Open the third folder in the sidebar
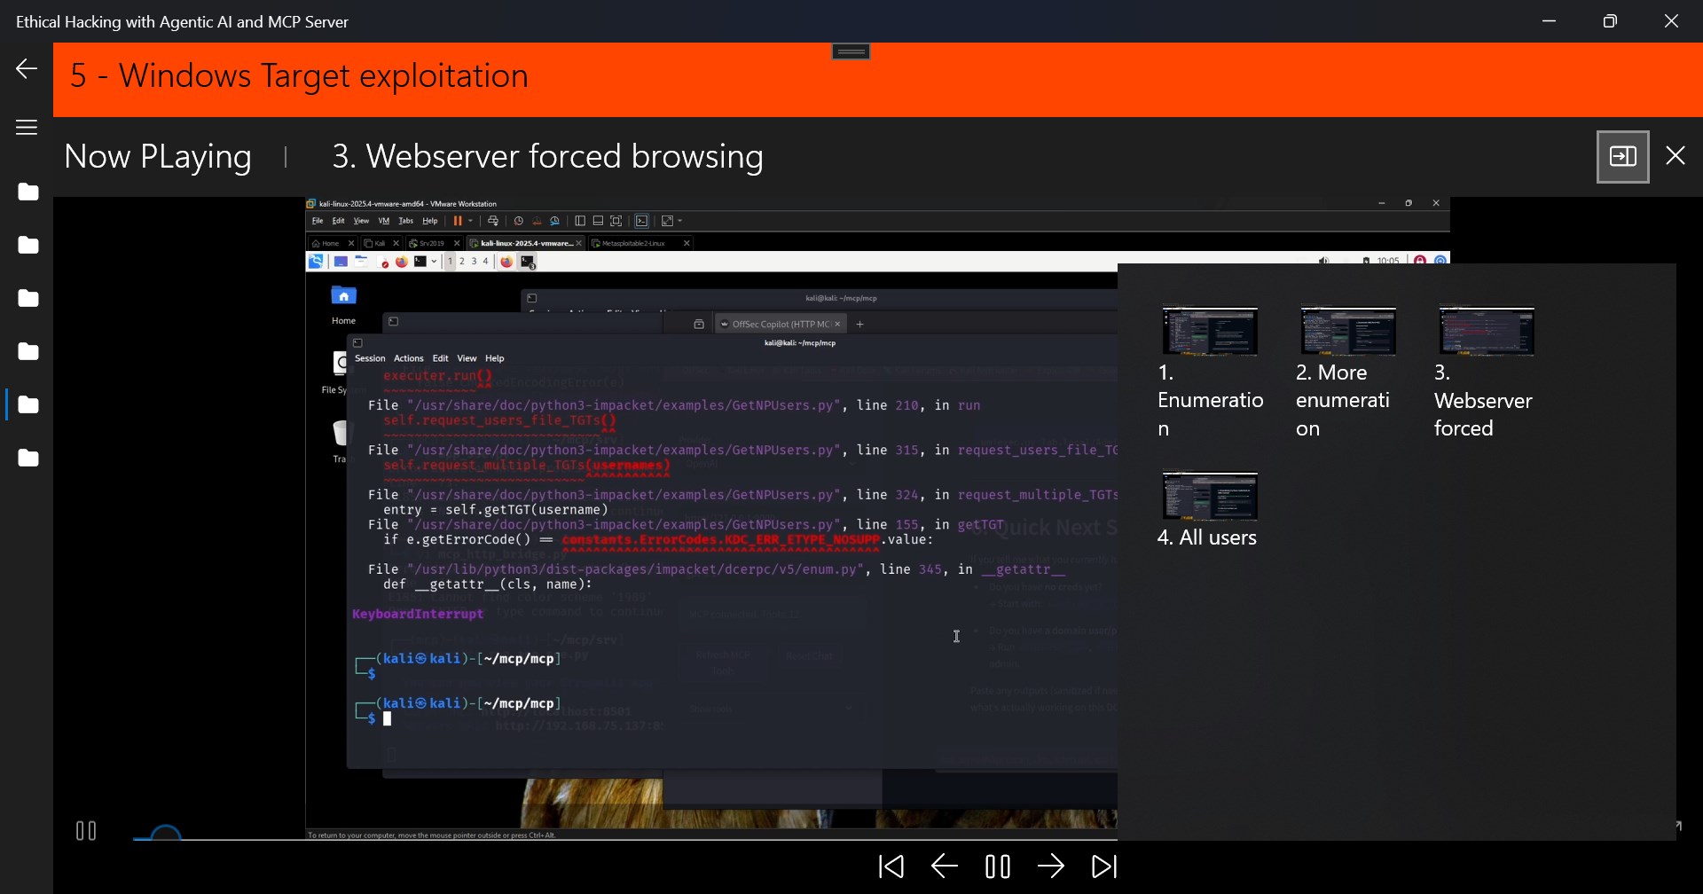 (28, 298)
